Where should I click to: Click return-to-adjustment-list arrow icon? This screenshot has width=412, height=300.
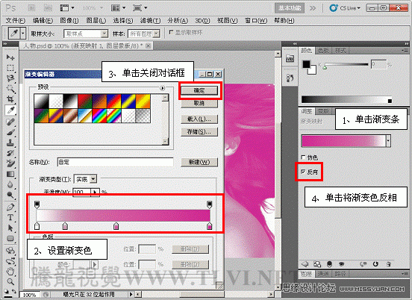pyautogui.click(x=305, y=263)
